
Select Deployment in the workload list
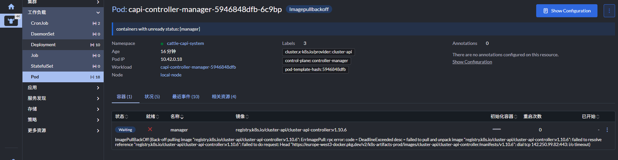pyautogui.click(x=43, y=45)
